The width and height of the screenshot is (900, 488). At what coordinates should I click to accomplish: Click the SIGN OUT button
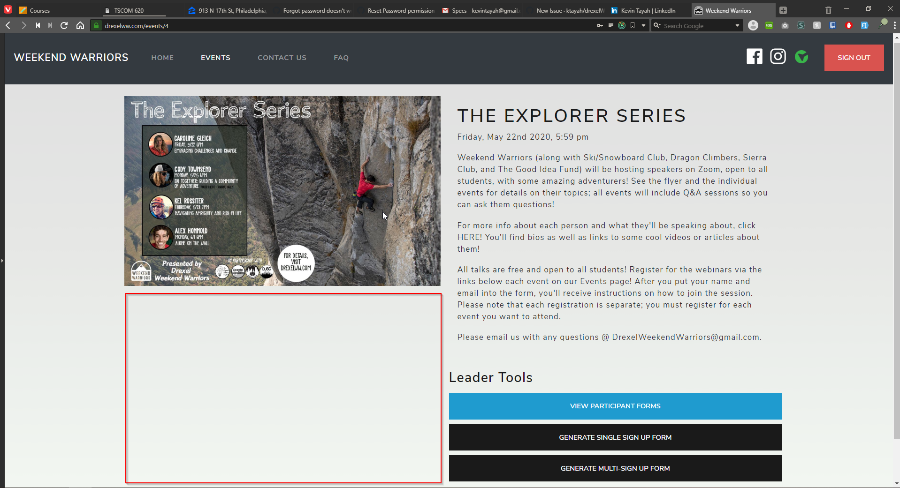click(x=854, y=58)
